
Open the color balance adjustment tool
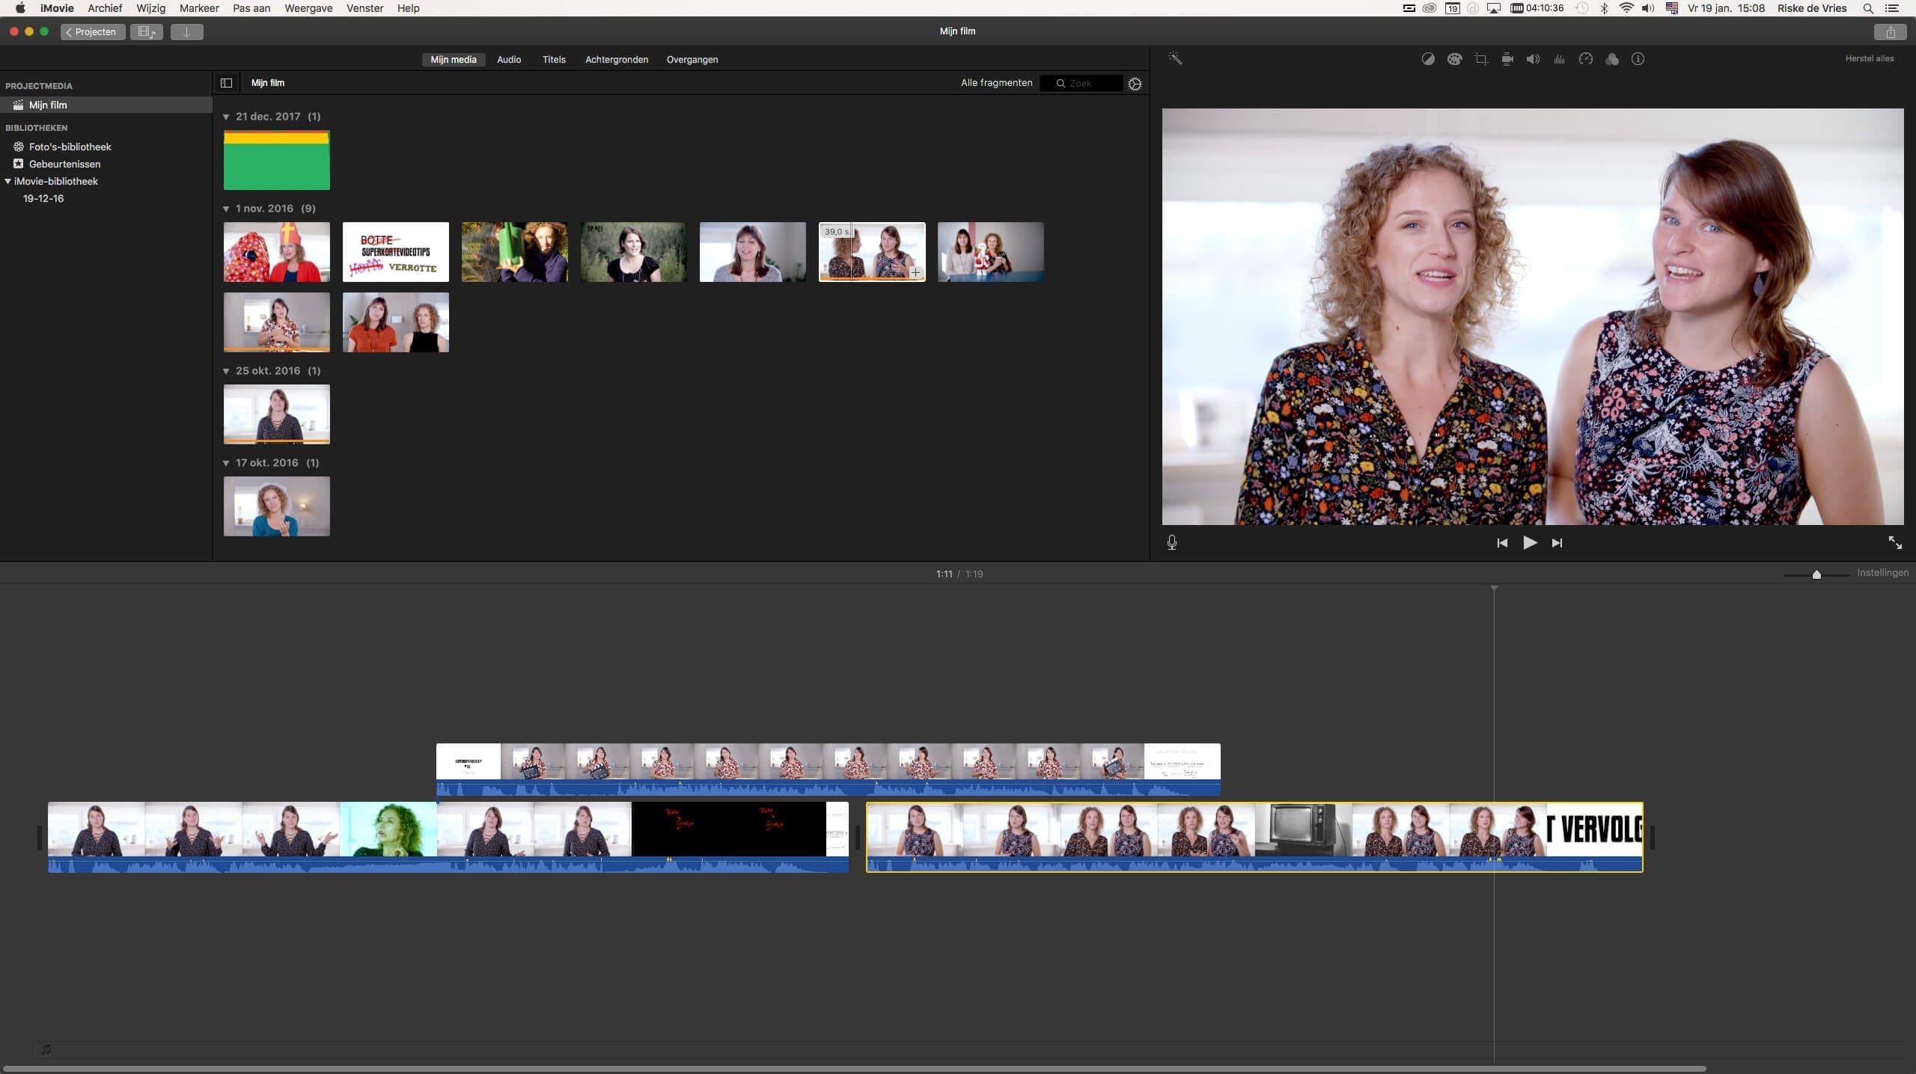(x=1427, y=59)
